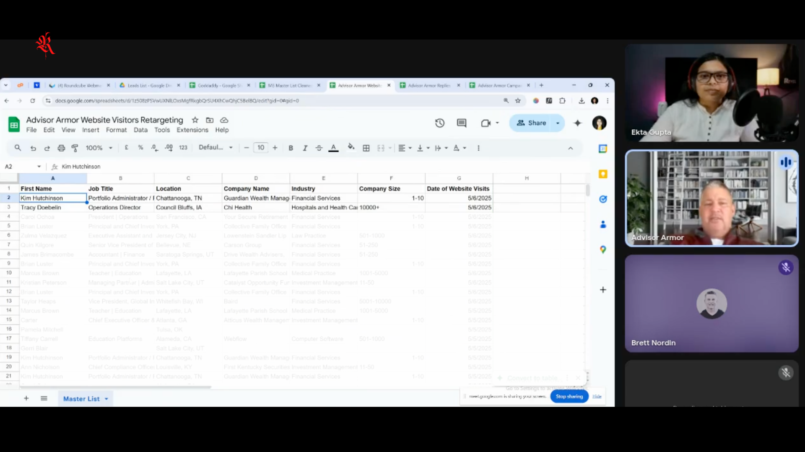This screenshot has height=452, width=805.
Task: Click the Stop sharing button
Action: (x=569, y=396)
